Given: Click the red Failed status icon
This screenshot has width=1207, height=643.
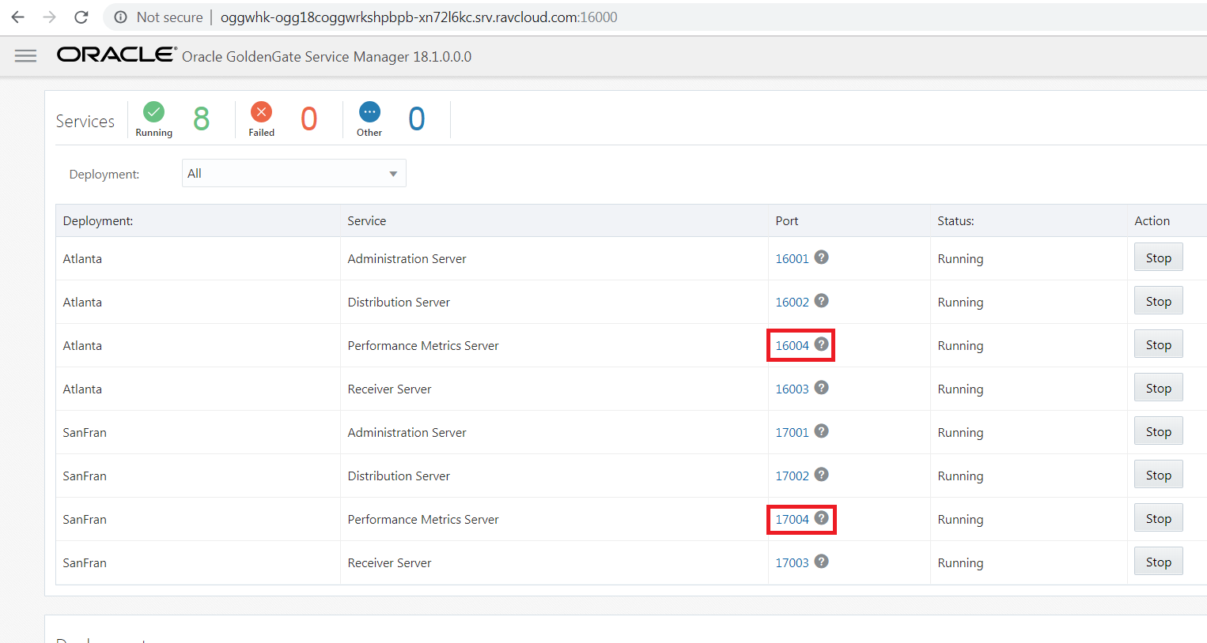Looking at the screenshot, I should coord(261,111).
